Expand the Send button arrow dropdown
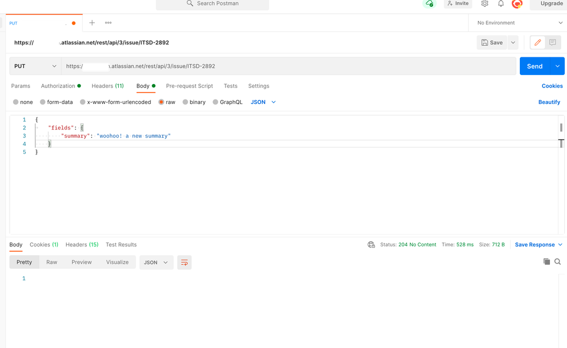Screen dimensions: 567x348 (x=557, y=66)
